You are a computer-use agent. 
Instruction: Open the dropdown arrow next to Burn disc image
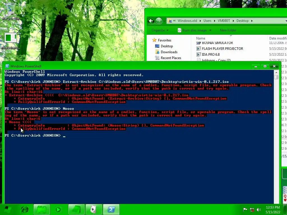[210, 30]
